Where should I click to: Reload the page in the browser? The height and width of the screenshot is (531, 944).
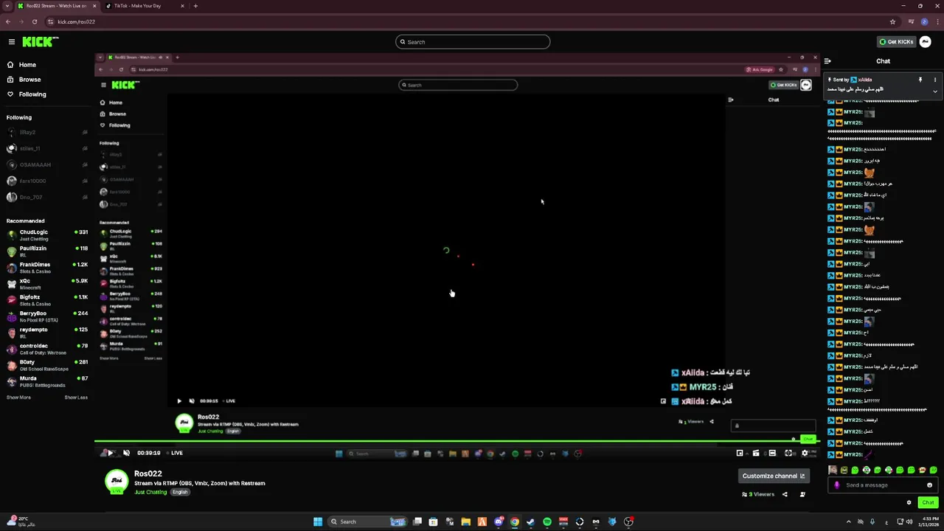point(35,22)
